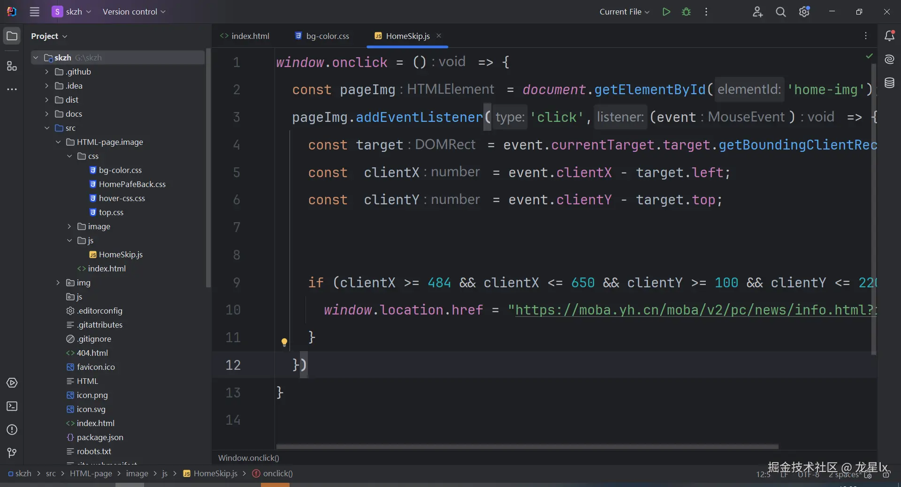Collapse the src folder
Screen dimensions: 901x487
click(x=46, y=128)
